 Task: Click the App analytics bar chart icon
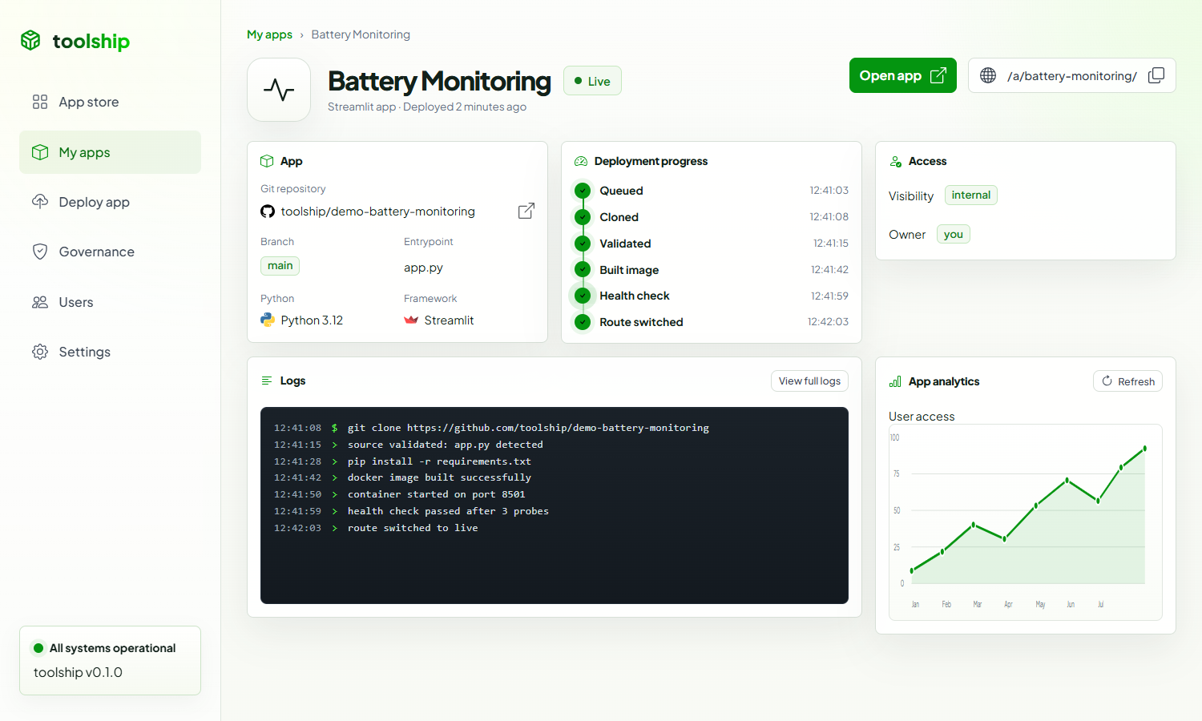[895, 381]
